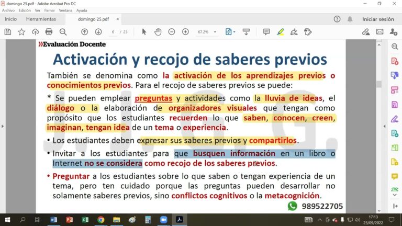Open Edit PDF tool in sidebar
402x226 pixels.
pos(395,104)
